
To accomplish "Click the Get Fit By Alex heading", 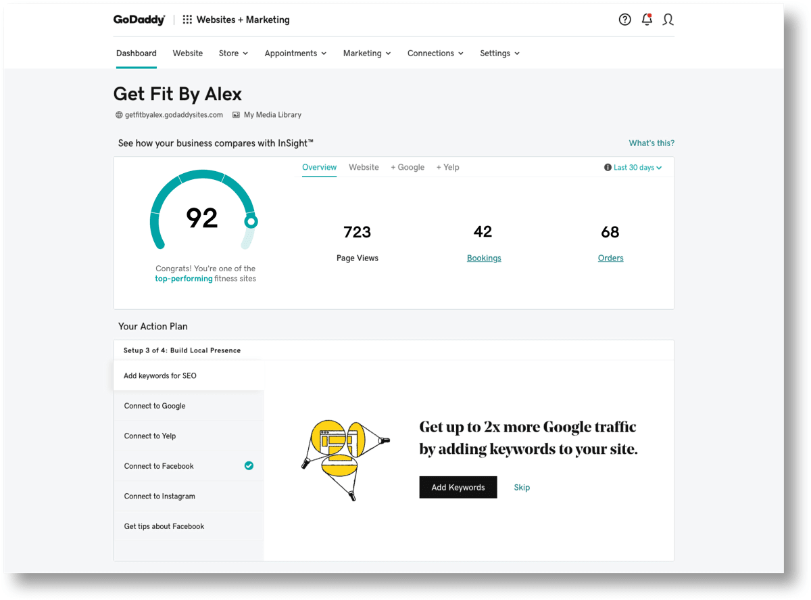I will coord(178,93).
